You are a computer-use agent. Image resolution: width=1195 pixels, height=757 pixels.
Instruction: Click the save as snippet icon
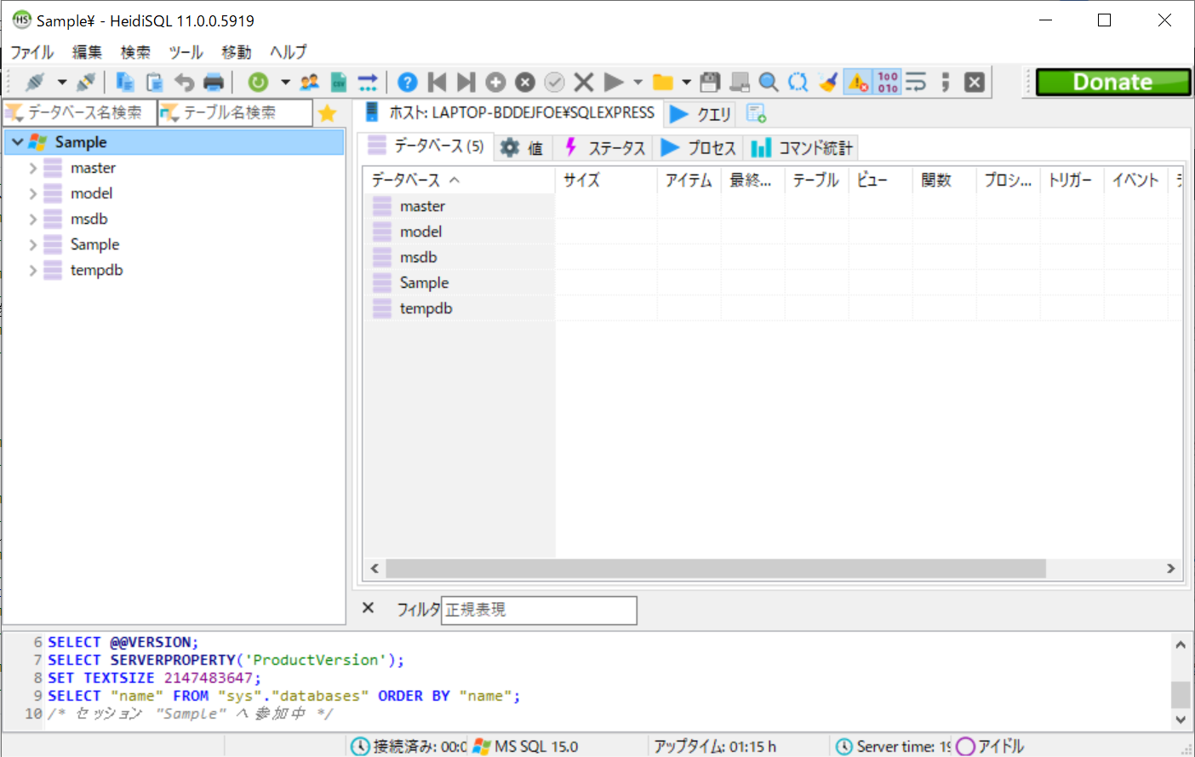pyautogui.click(x=740, y=82)
